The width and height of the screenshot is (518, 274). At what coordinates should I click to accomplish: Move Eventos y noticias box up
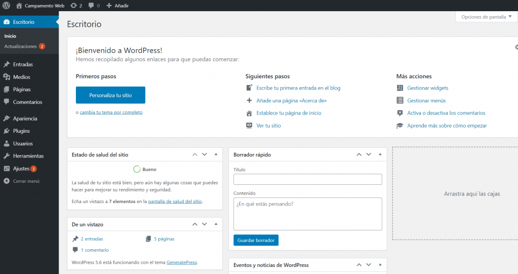[359, 265]
